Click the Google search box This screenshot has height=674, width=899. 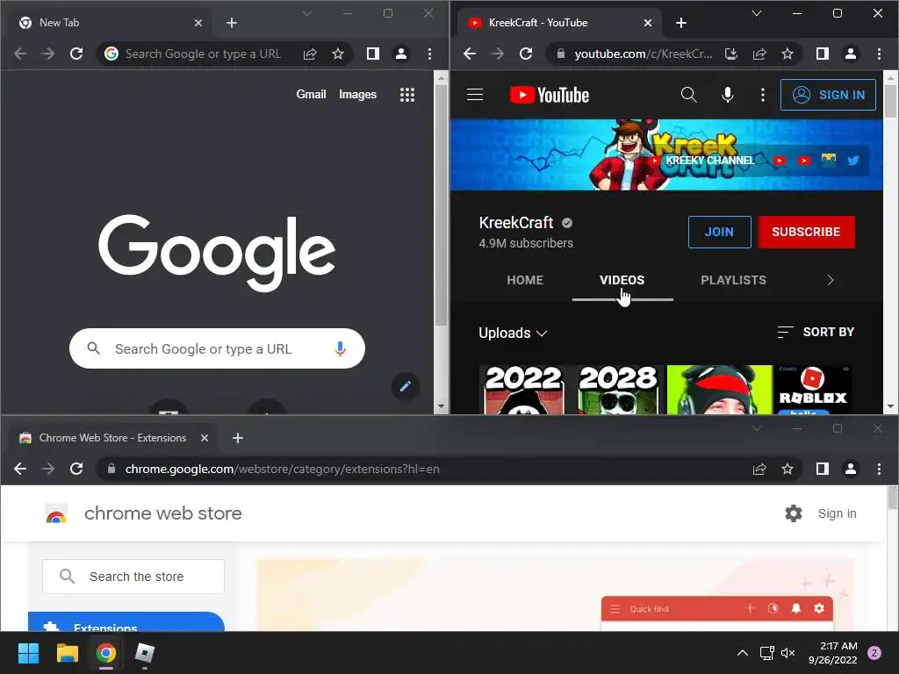(217, 348)
